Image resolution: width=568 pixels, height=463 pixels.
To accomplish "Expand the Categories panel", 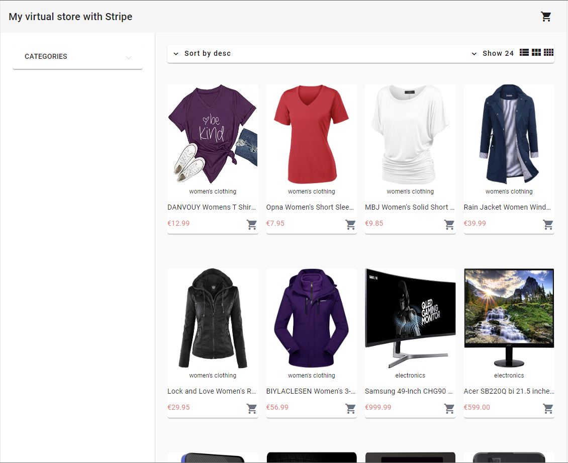I will tap(77, 56).
